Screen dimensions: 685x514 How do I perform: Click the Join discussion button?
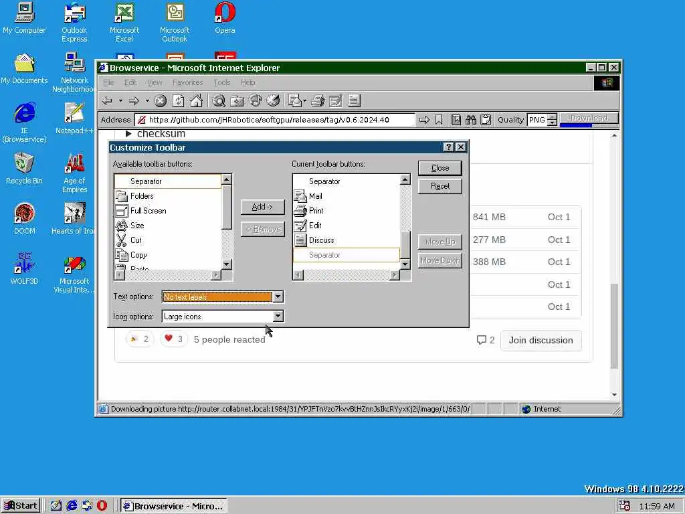click(x=541, y=340)
